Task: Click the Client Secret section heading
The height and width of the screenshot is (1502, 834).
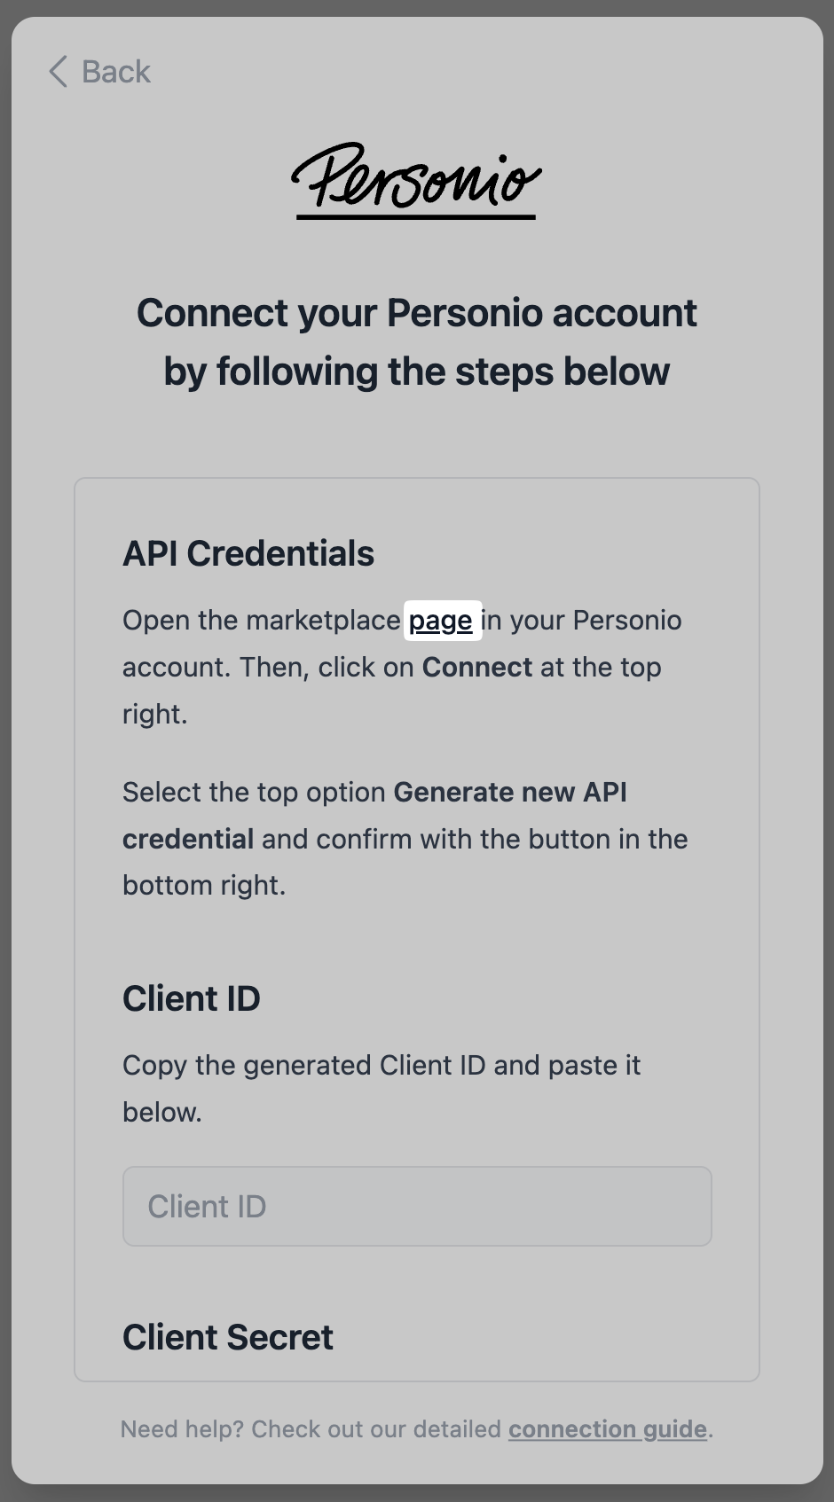Action: 228,1337
